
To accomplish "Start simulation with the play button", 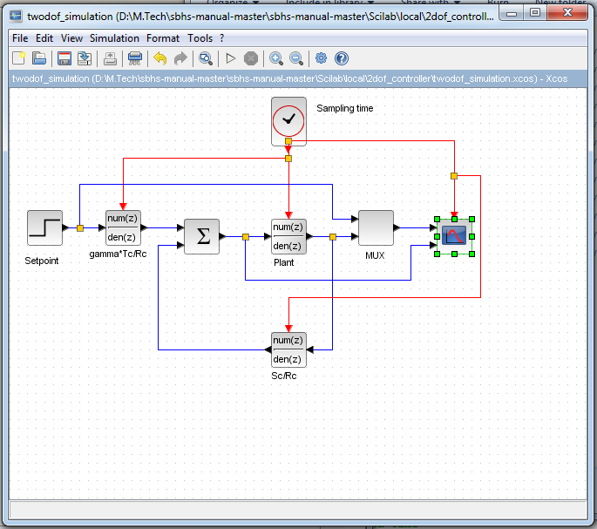I will point(231,58).
